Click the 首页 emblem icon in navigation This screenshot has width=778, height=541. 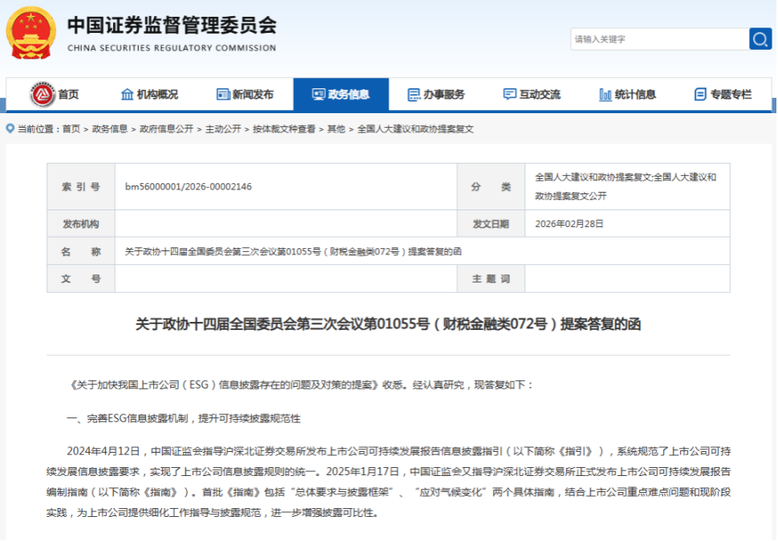pyautogui.click(x=43, y=95)
